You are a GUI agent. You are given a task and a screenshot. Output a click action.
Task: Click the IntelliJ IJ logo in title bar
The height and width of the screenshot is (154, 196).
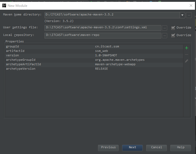[x=4, y=5]
